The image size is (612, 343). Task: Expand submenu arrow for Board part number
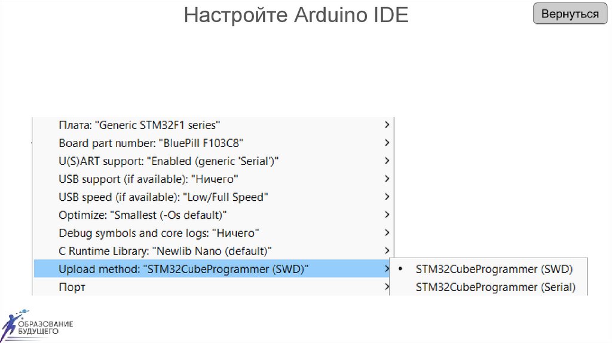[x=387, y=142]
